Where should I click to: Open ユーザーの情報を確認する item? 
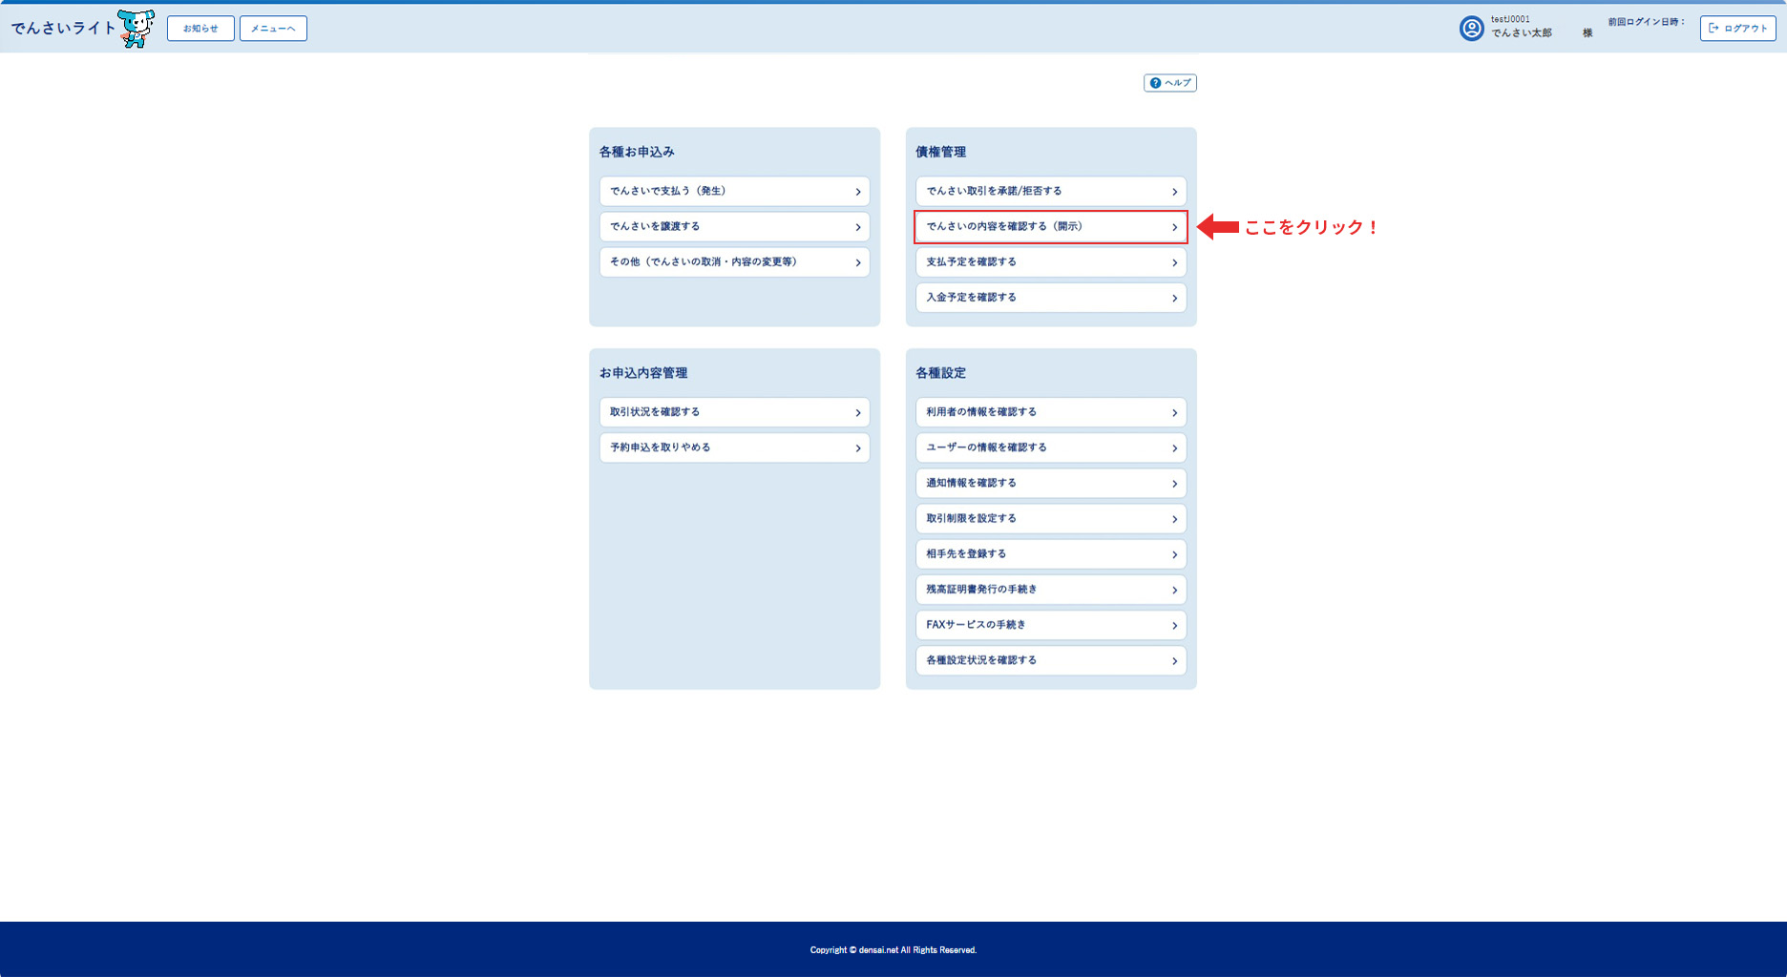point(1051,447)
